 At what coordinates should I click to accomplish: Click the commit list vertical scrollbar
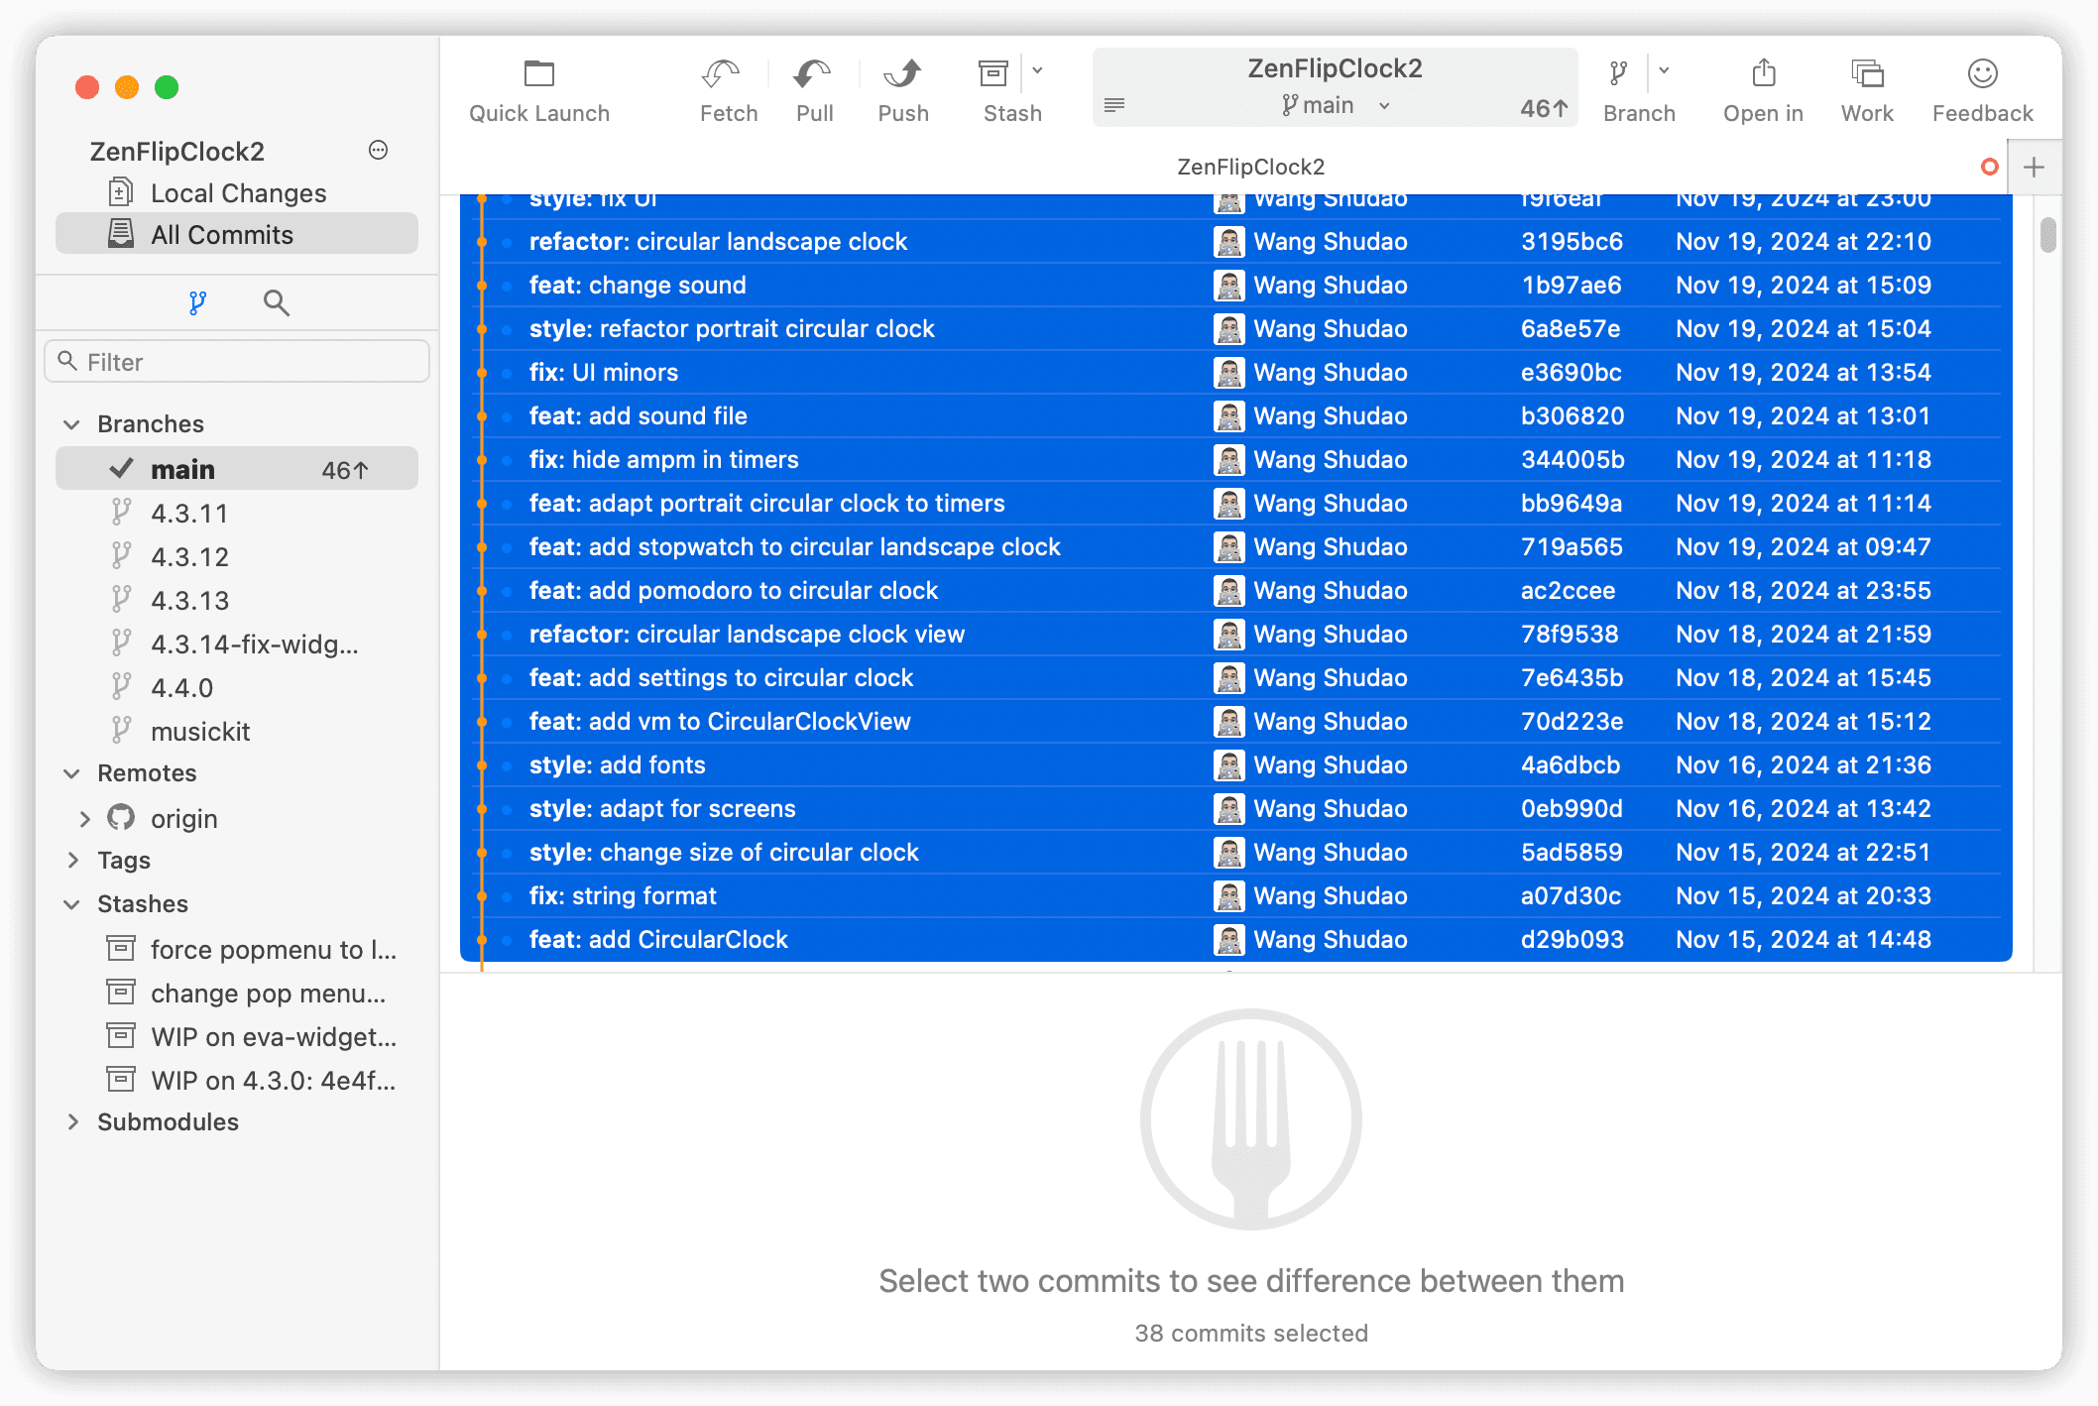click(x=2047, y=236)
